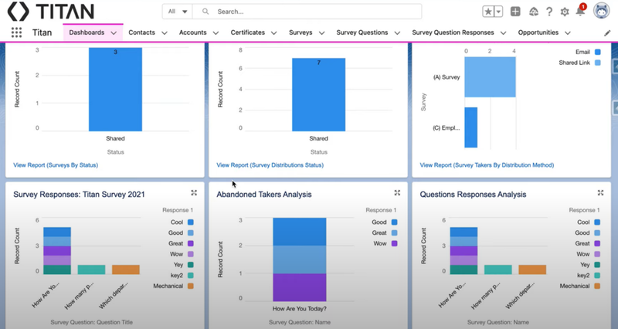The height and width of the screenshot is (329, 618).
Task: Click orange bar in Survey Responses chart
Action: pyautogui.click(x=126, y=270)
